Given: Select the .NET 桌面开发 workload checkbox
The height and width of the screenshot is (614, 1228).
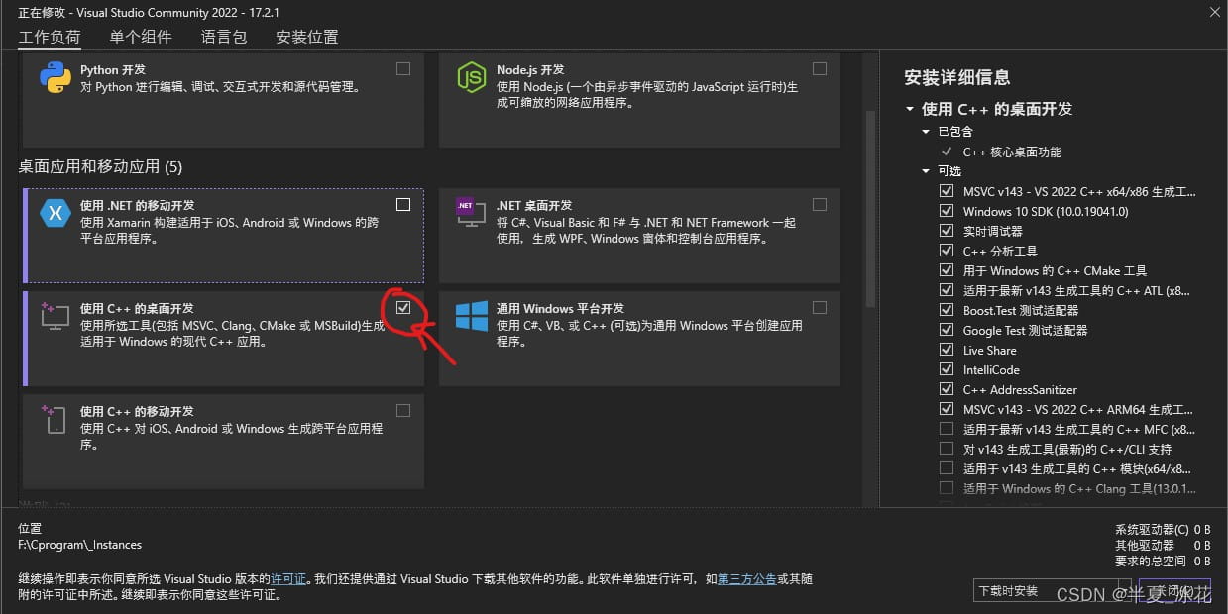Looking at the screenshot, I should pos(820,205).
